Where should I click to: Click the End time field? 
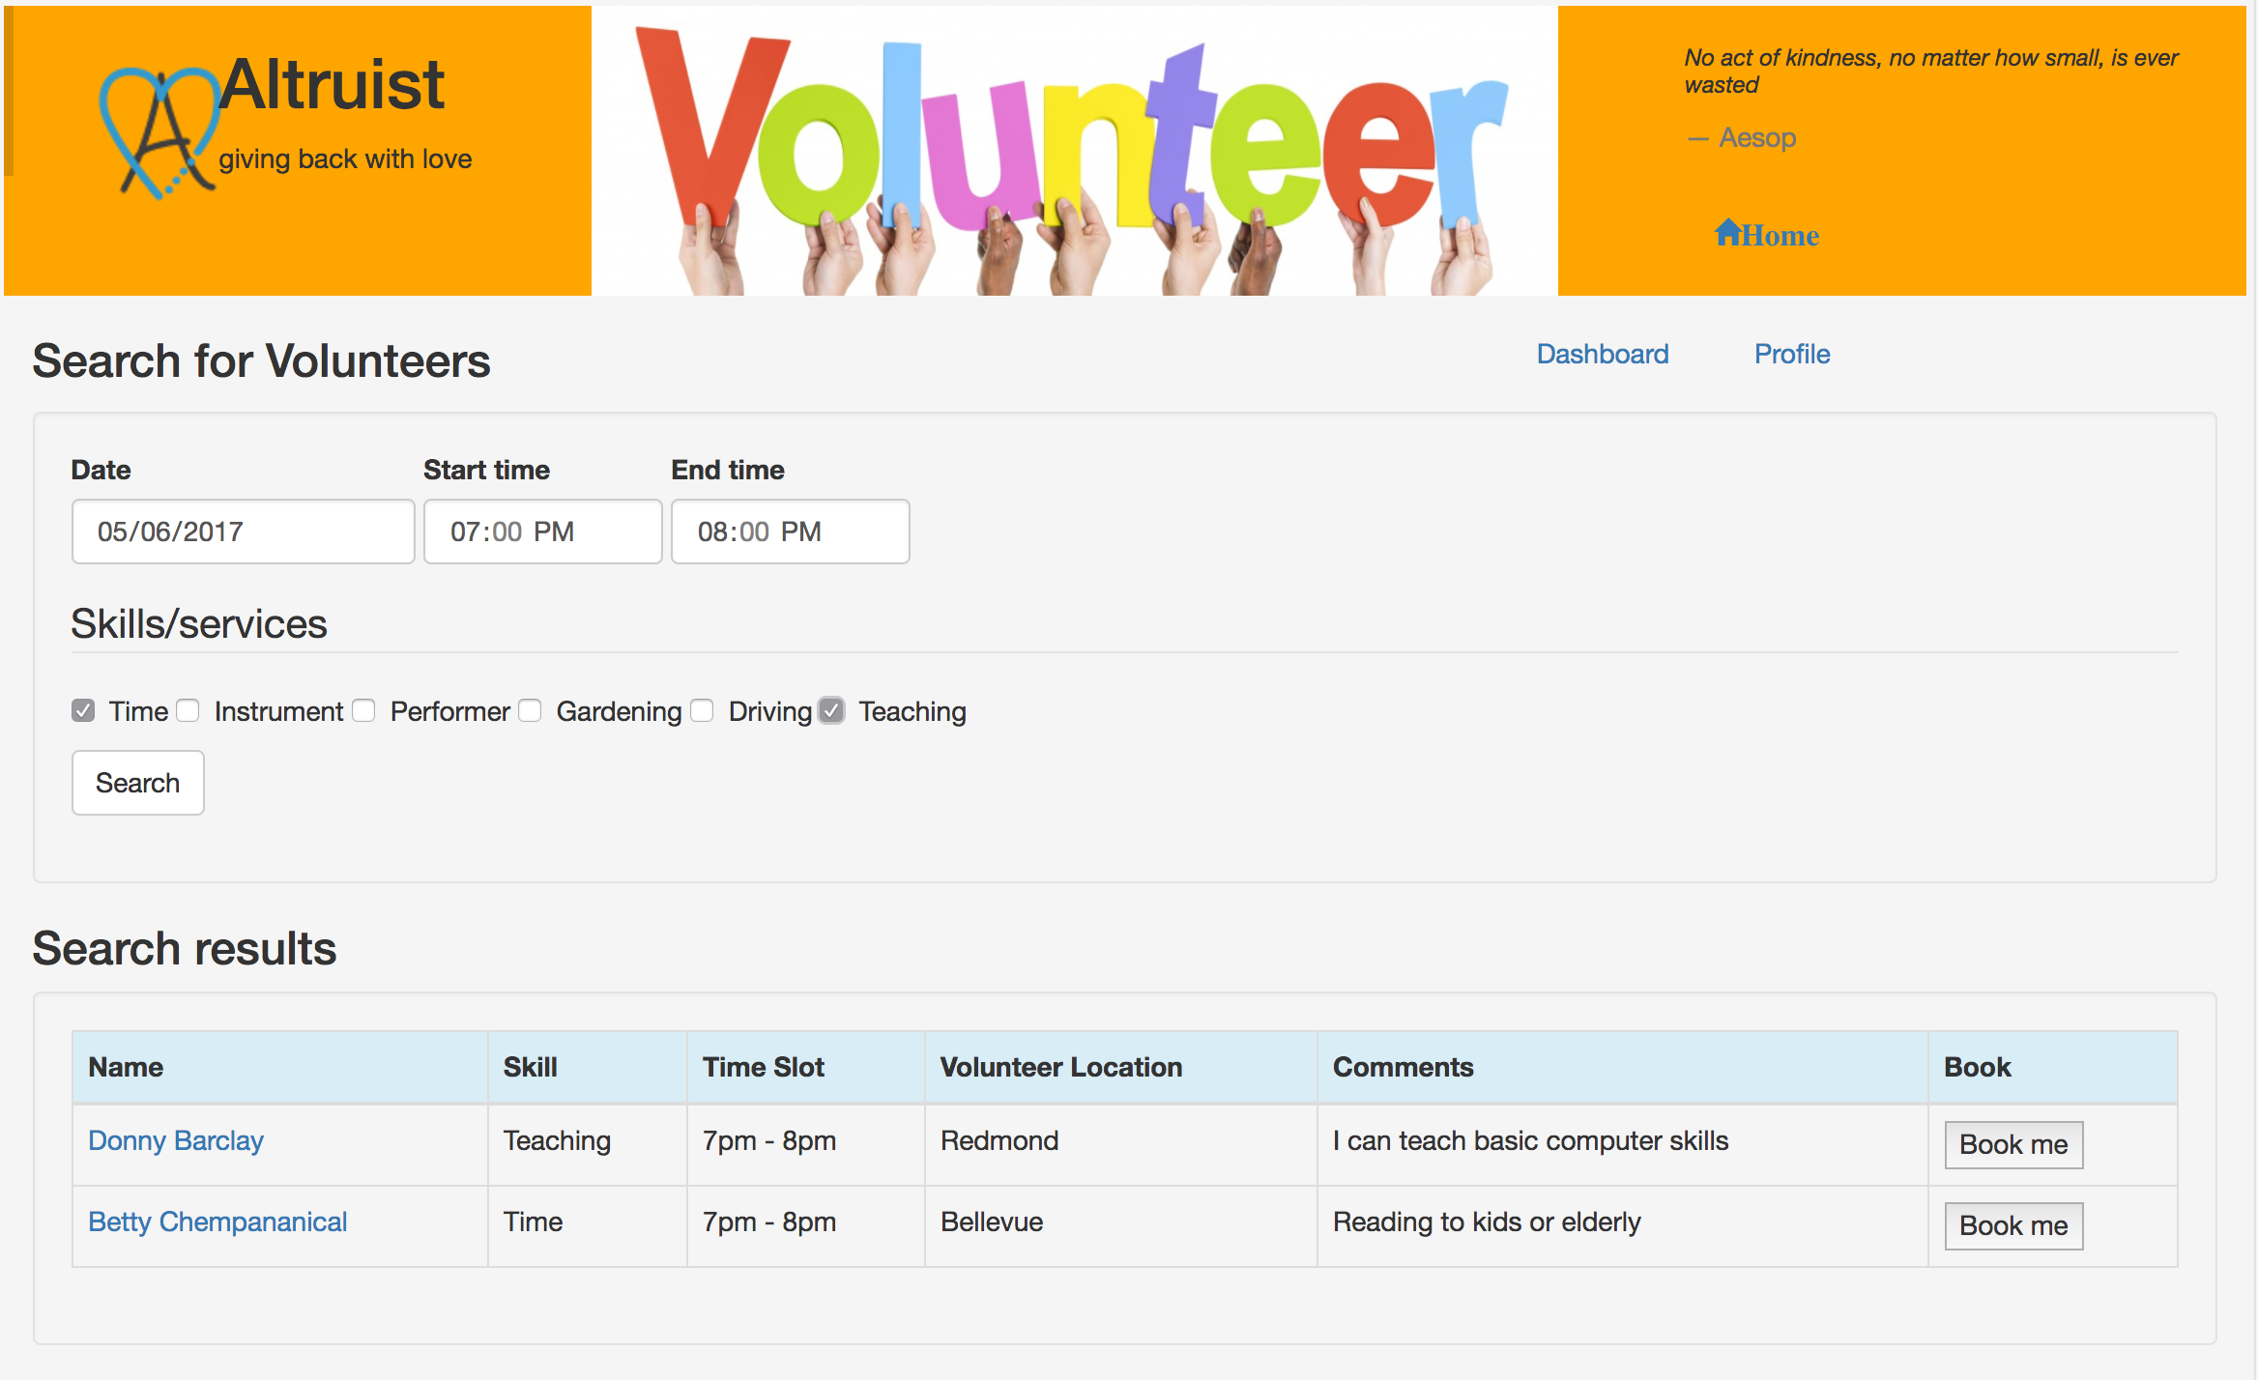pos(790,532)
